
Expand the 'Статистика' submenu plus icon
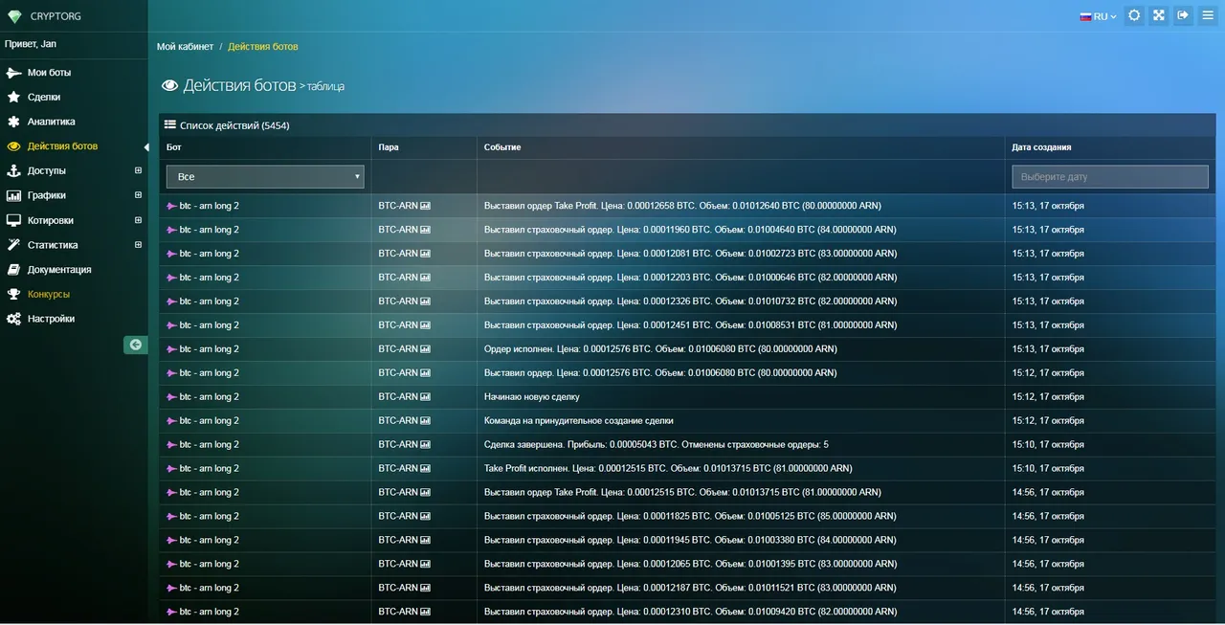coord(138,245)
